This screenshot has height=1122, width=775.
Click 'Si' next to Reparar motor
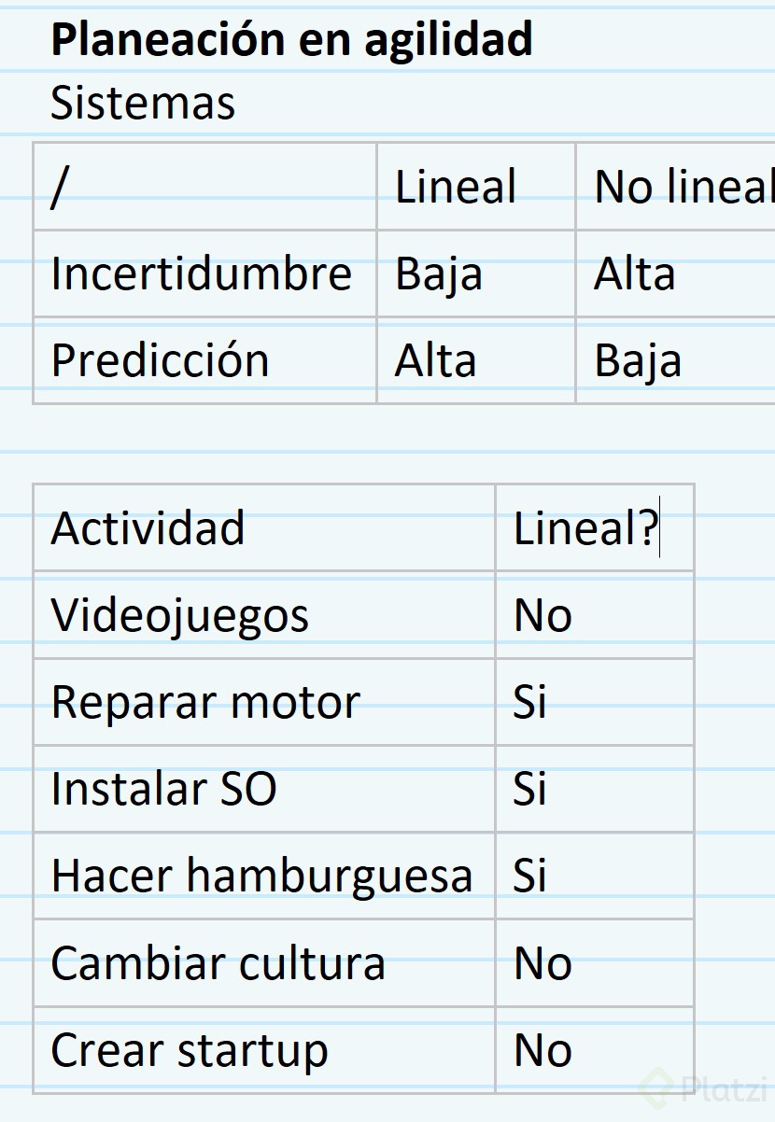tap(529, 702)
